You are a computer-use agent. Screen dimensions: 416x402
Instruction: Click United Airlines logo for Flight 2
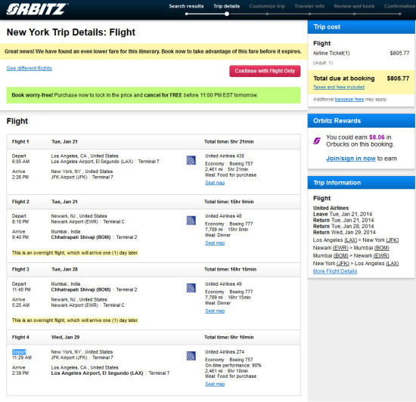point(191,221)
